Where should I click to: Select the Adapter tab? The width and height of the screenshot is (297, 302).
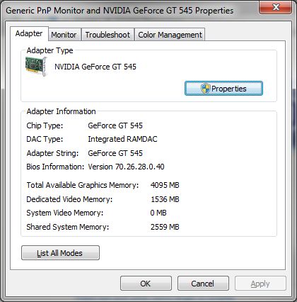[x=29, y=33]
